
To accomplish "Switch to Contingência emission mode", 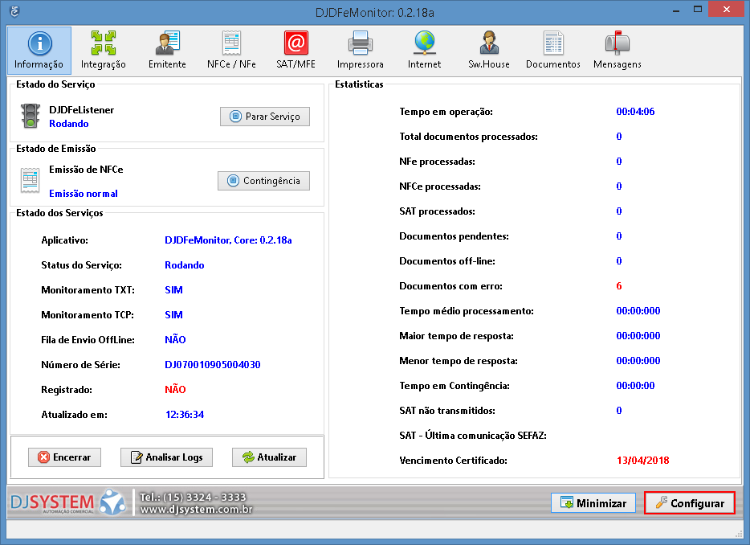I will pos(263,181).
